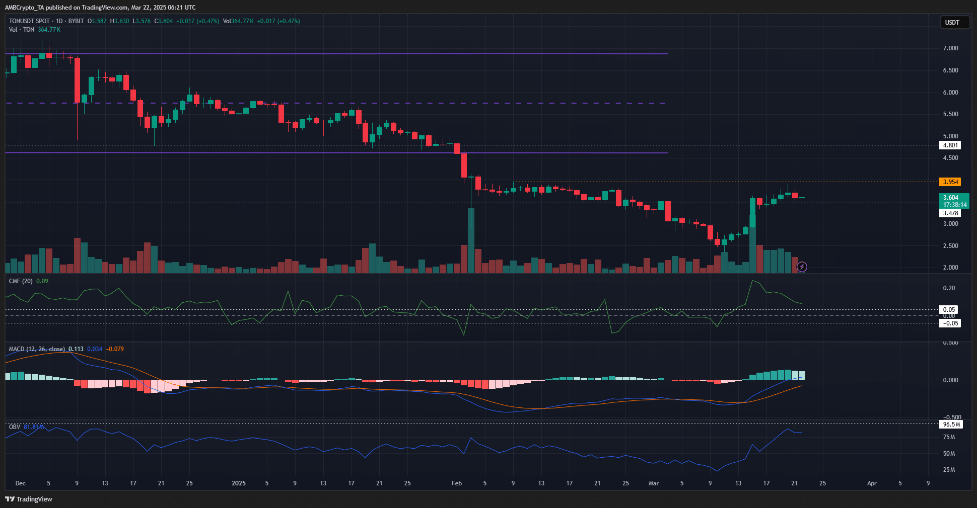Expand the TONUSDT symbol ticker
This screenshot has width=977, height=508.
tap(23, 21)
